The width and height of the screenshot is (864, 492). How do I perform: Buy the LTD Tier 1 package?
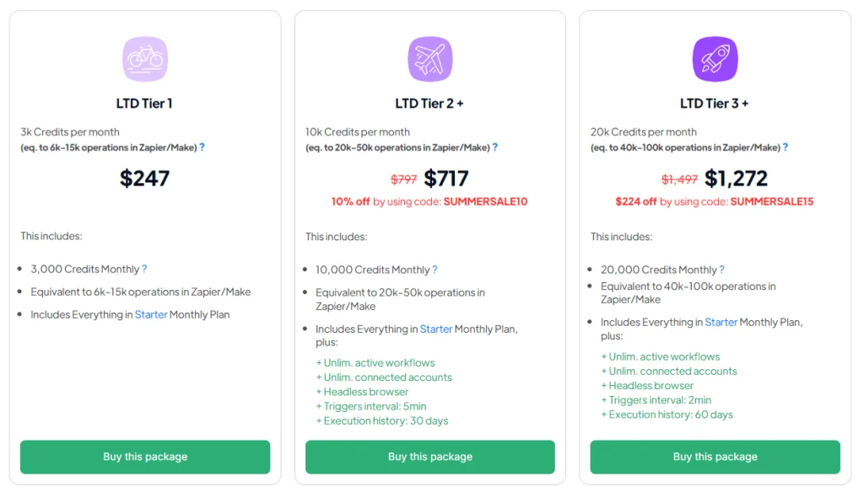click(145, 457)
